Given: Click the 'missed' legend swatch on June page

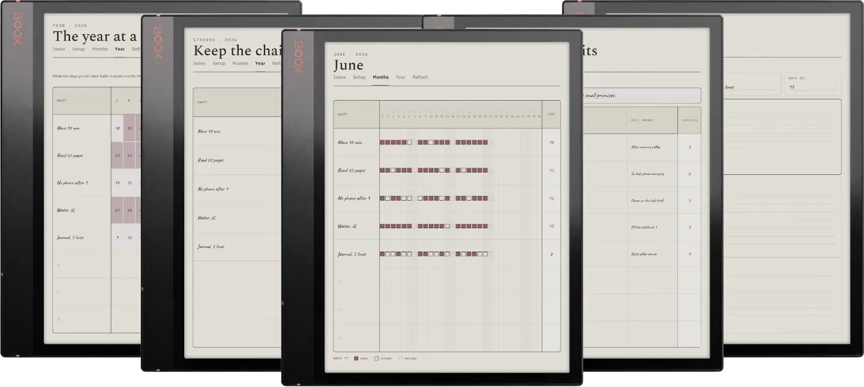Looking at the screenshot, I should pyautogui.click(x=377, y=358).
